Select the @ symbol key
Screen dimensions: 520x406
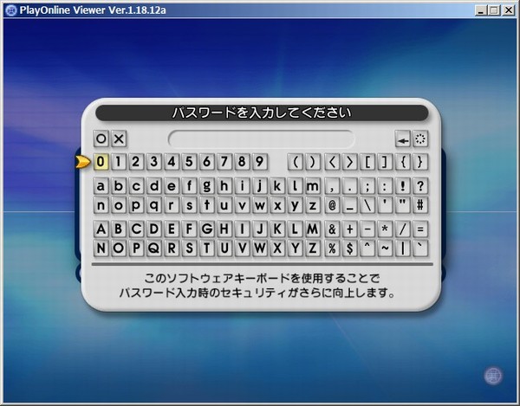(332, 205)
